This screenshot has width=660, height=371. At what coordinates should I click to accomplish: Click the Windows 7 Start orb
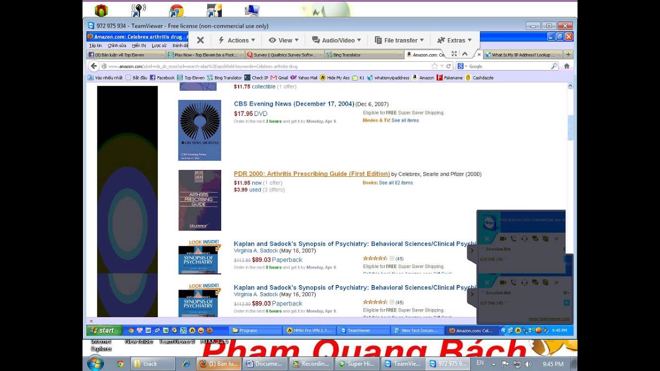pos(95,363)
